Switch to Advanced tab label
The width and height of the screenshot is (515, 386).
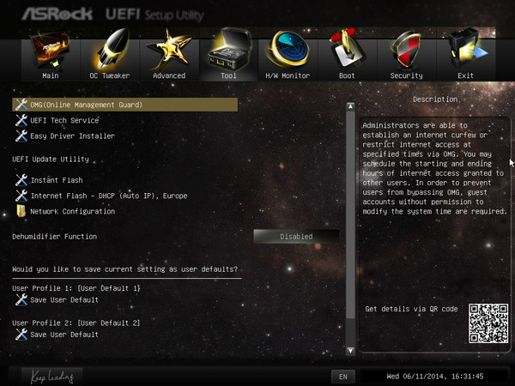(x=169, y=75)
